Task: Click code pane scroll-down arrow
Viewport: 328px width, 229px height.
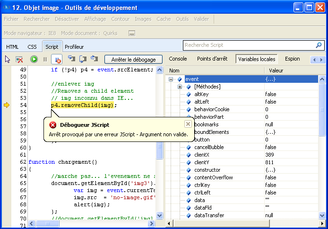Action: tap(159, 215)
